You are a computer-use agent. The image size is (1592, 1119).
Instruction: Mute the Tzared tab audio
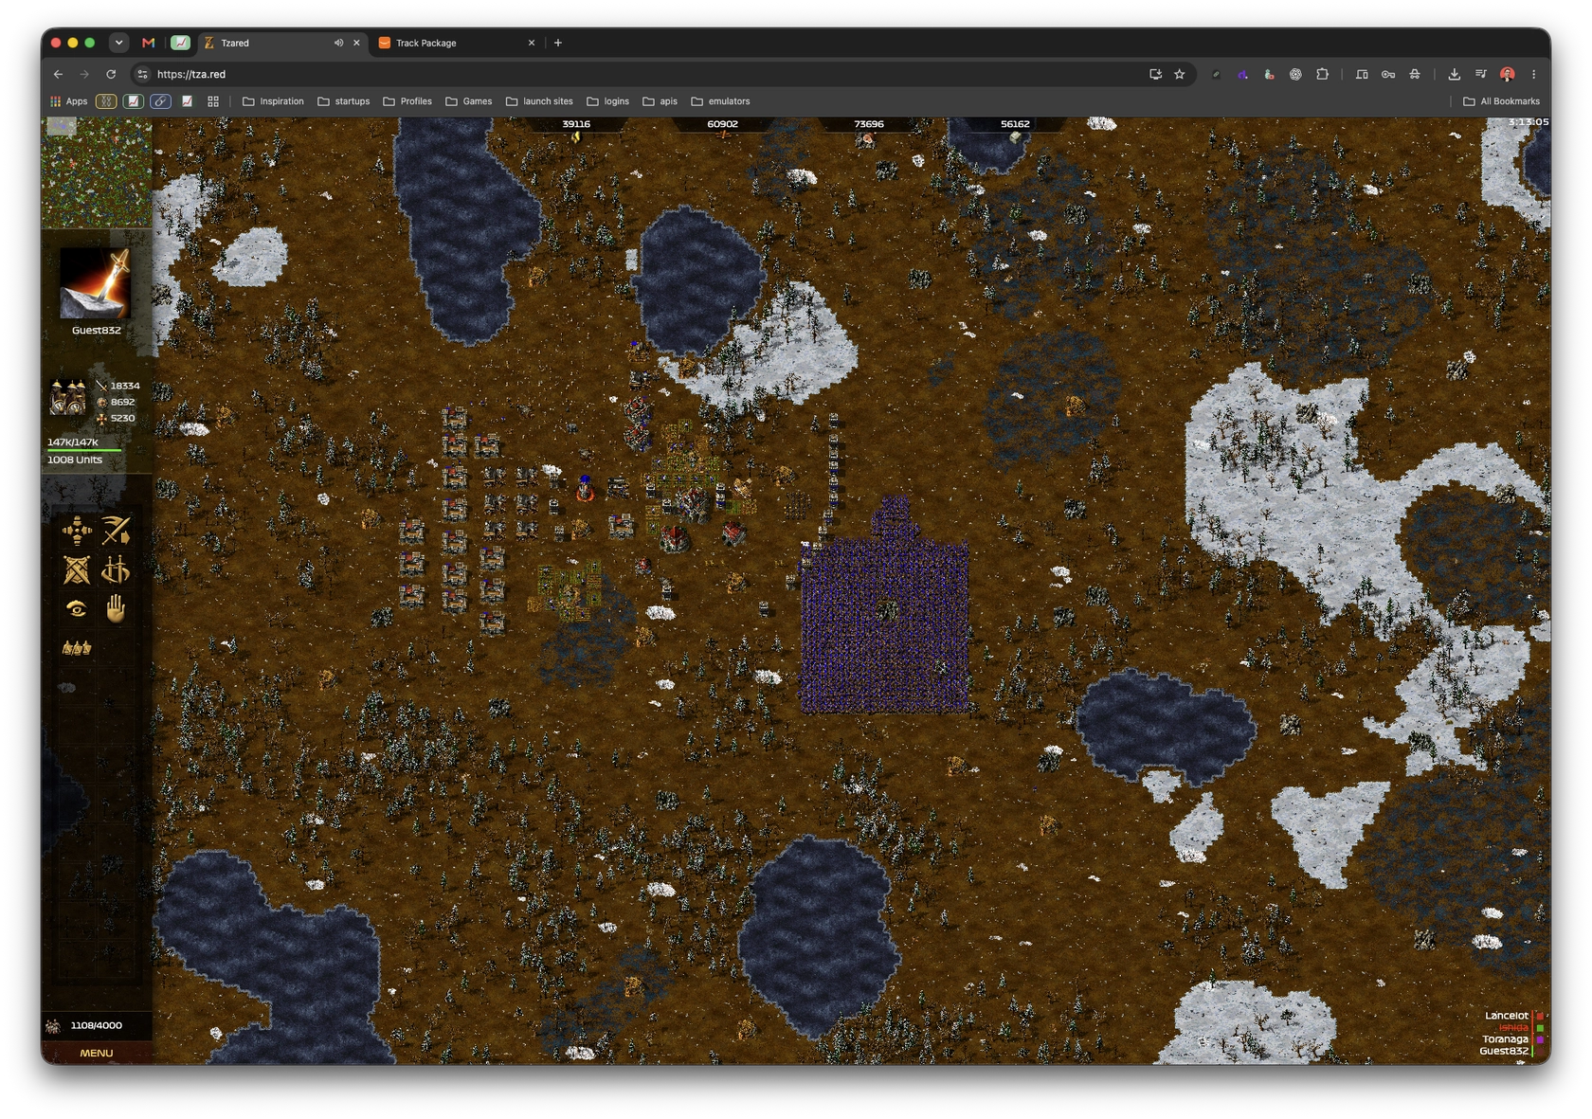pyautogui.click(x=338, y=43)
